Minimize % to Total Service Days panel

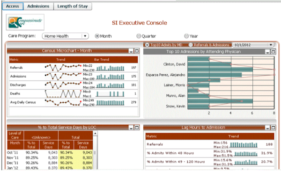(131, 128)
